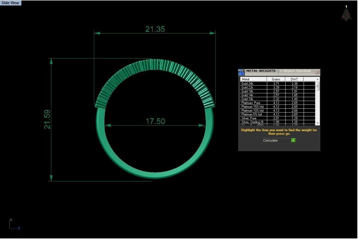Highlight the Gold 22k row
Viewport: 359px width, 239px height.
pos(278,88)
